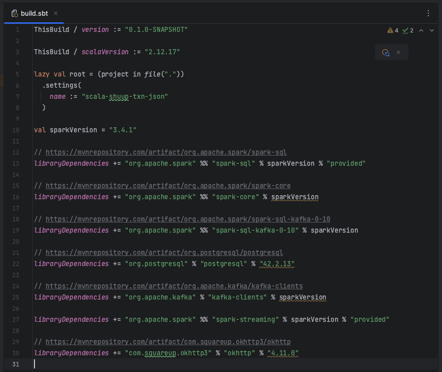
Task: Open the editor tabs kebab menu
Action: click(x=428, y=13)
